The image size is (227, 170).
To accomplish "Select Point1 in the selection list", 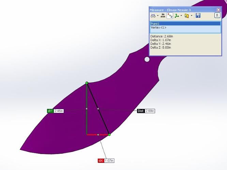I will tap(185, 24).
